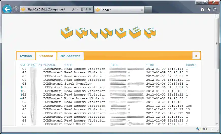Click timestamp 2011-12-21 09:20:46

click(x=165, y=106)
